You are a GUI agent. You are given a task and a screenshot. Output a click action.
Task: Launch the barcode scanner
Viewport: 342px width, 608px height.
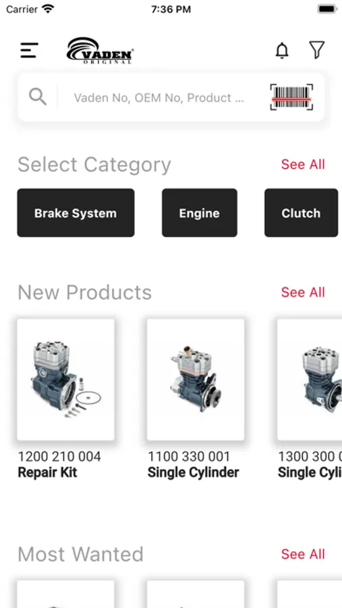(x=291, y=97)
